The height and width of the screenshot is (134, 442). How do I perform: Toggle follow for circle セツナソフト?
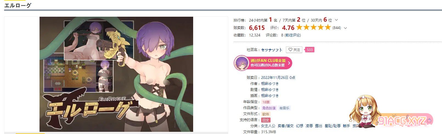(x=294, y=50)
